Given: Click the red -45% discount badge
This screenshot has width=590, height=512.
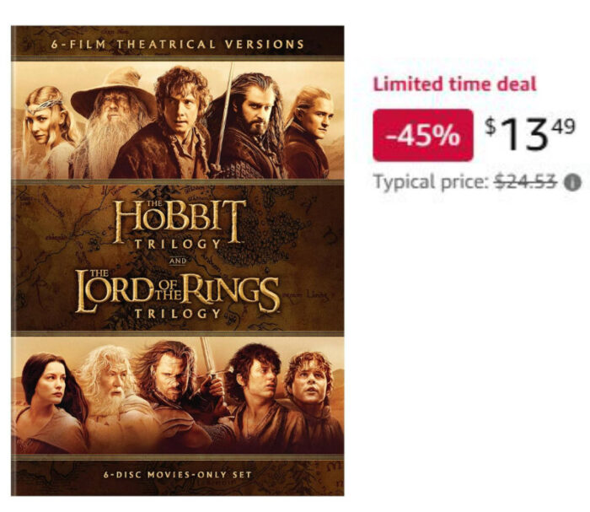Looking at the screenshot, I should 423,135.
